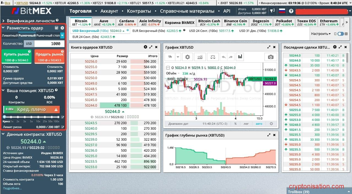Open the announcements megaphone icon

tap(272, 11)
